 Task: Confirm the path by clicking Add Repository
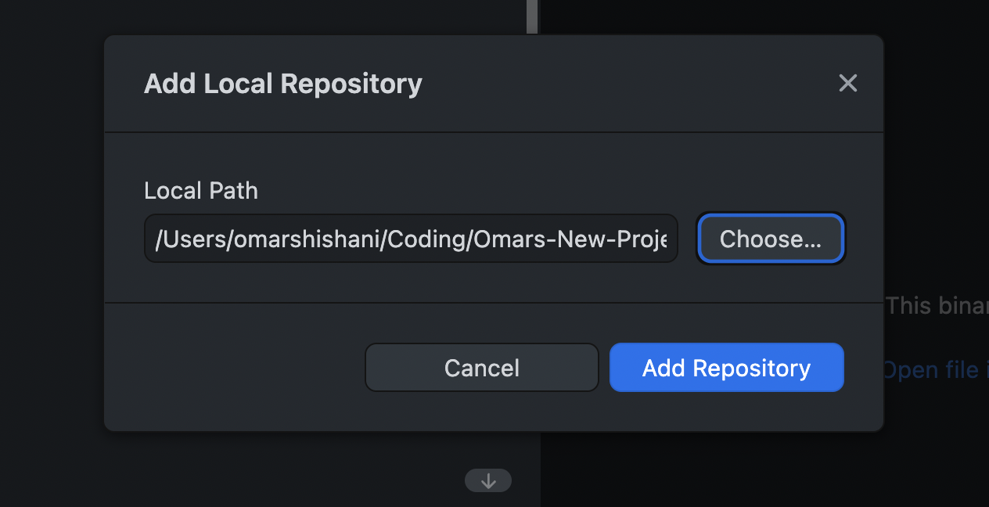coord(726,368)
